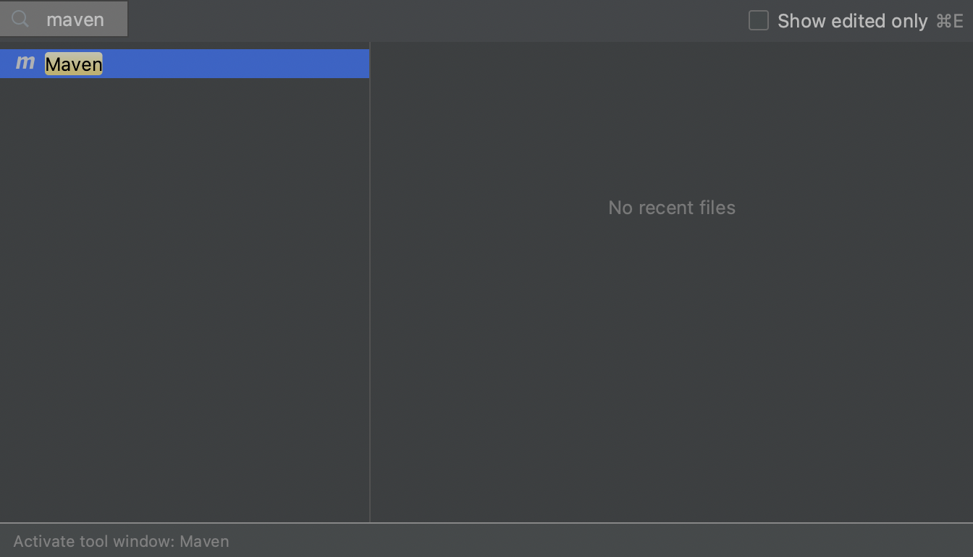This screenshot has height=557, width=973.
Task: Click the 'Show edited only' label text
Action: (853, 21)
